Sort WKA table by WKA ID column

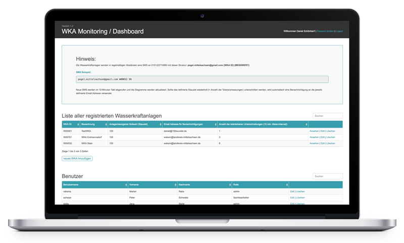pos(70,124)
